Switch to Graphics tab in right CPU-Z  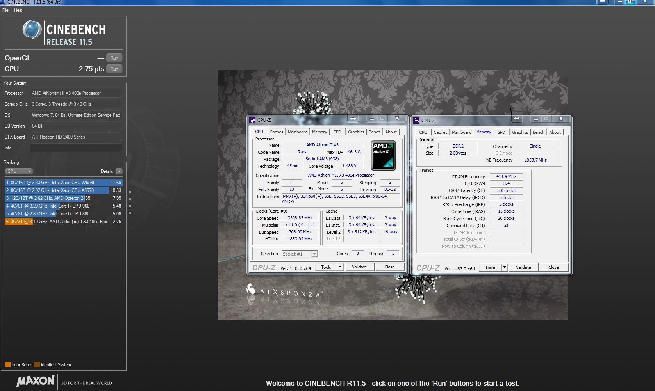tap(520, 132)
